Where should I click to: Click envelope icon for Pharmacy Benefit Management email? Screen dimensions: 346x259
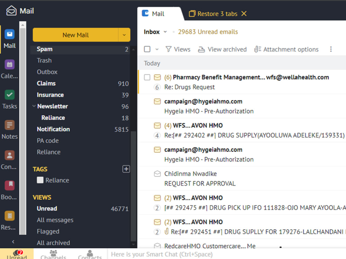[x=157, y=77]
